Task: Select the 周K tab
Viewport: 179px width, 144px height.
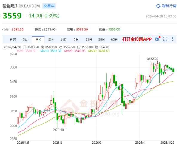Action: coord(51,40)
